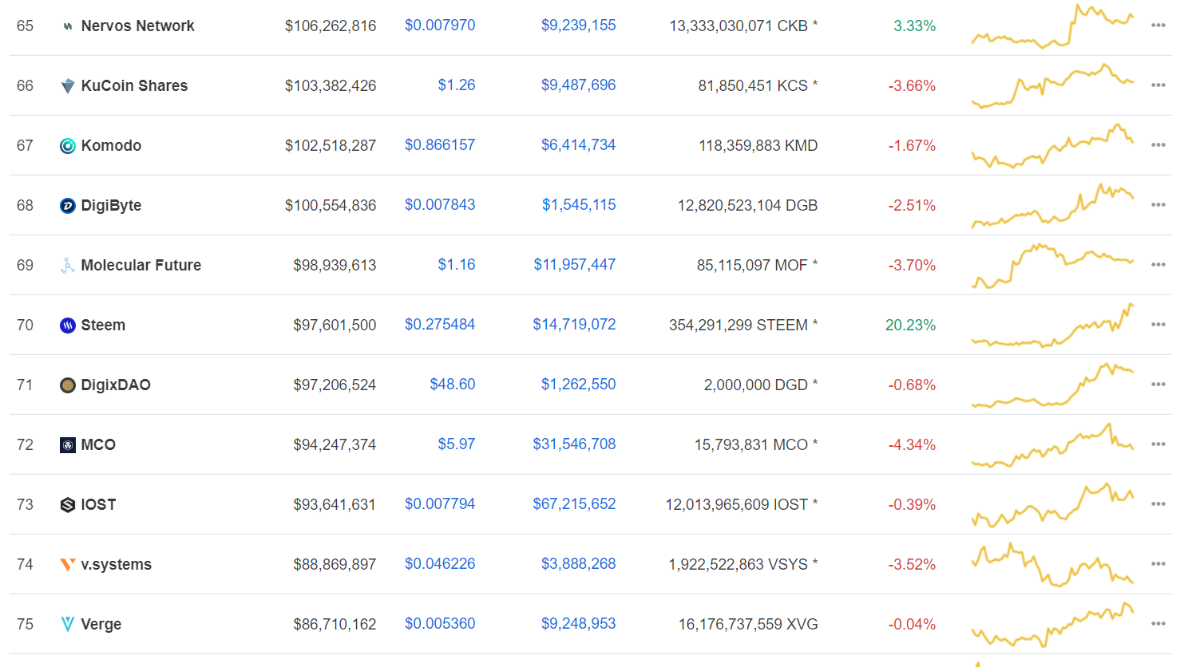Open the KuCoin Shares coin page
This screenshot has height=667, width=1188.
click(134, 85)
